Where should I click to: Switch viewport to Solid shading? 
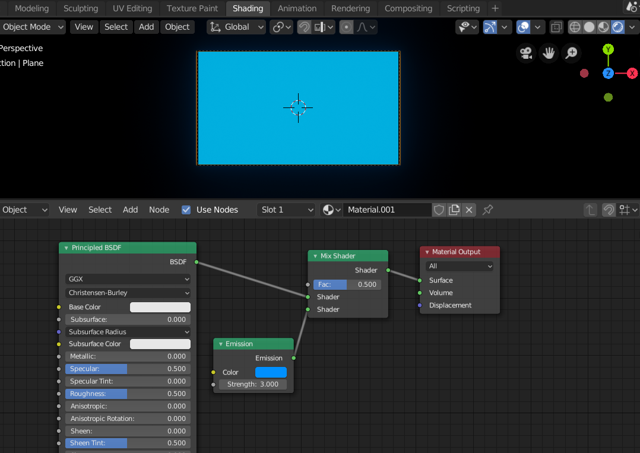[589, 27]
